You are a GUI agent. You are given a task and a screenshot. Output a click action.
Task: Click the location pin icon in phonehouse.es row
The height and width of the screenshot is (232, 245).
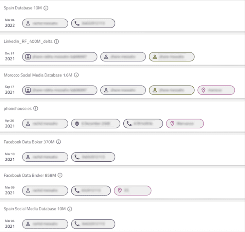coord(172,124)
